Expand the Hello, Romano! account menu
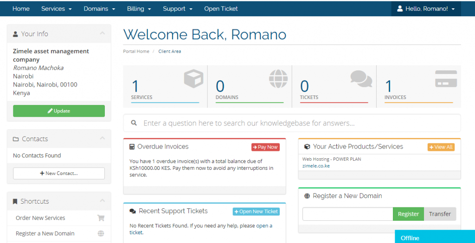475x243 pixels. pos(426,9)
